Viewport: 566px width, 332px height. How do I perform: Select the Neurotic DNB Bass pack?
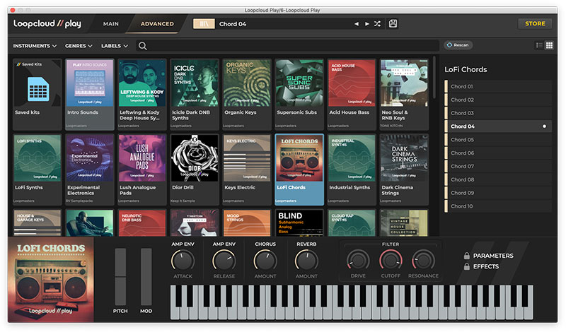[142, 223]
